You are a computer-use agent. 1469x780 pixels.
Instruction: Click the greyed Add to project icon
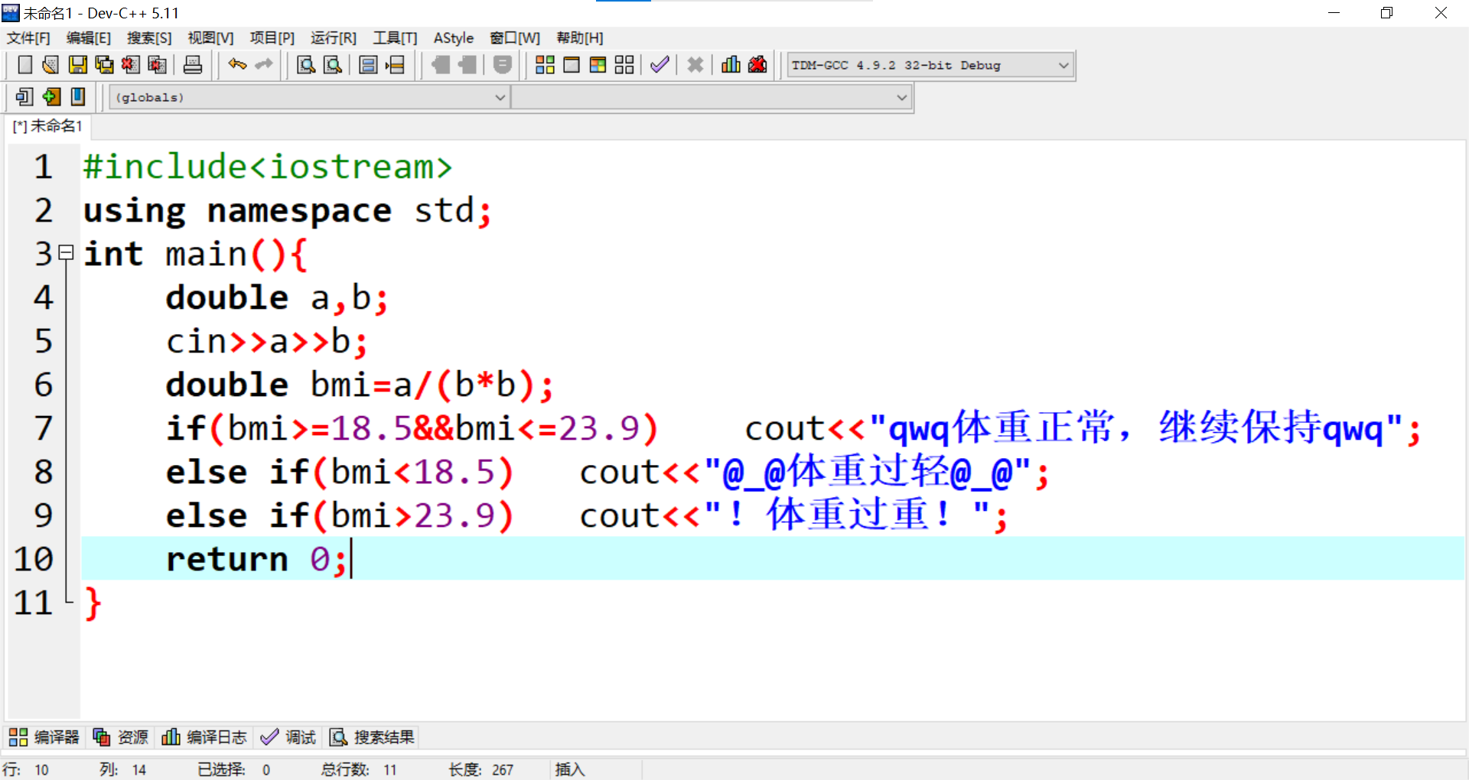click(441, 65)
